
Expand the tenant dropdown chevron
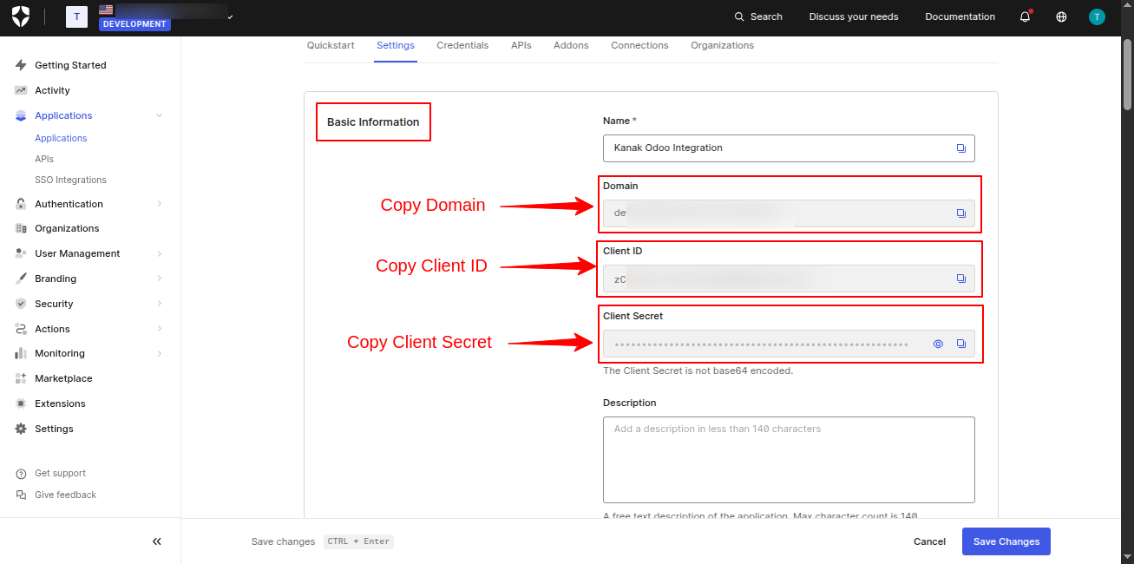(230, 17)
